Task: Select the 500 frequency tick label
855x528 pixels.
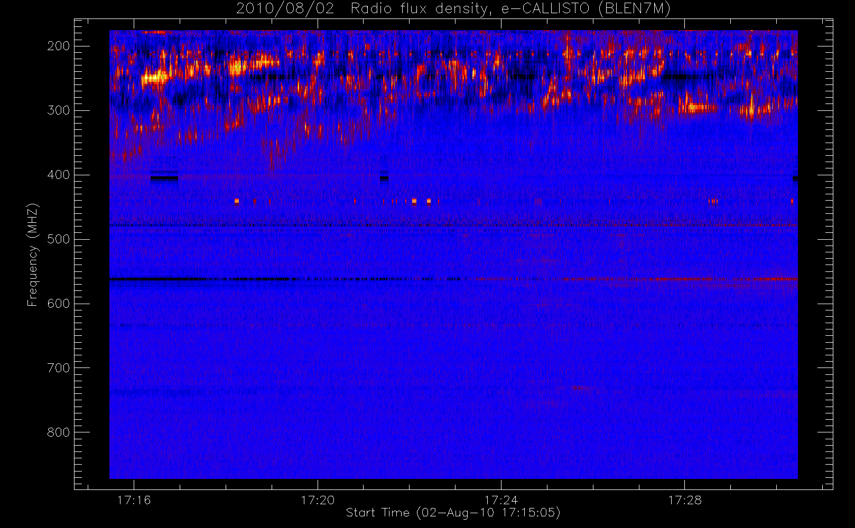Action: click(x=59, y=239)
